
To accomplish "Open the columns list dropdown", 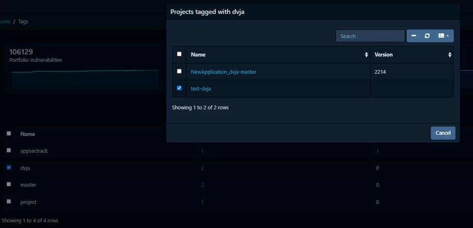I will click(443, 36).
